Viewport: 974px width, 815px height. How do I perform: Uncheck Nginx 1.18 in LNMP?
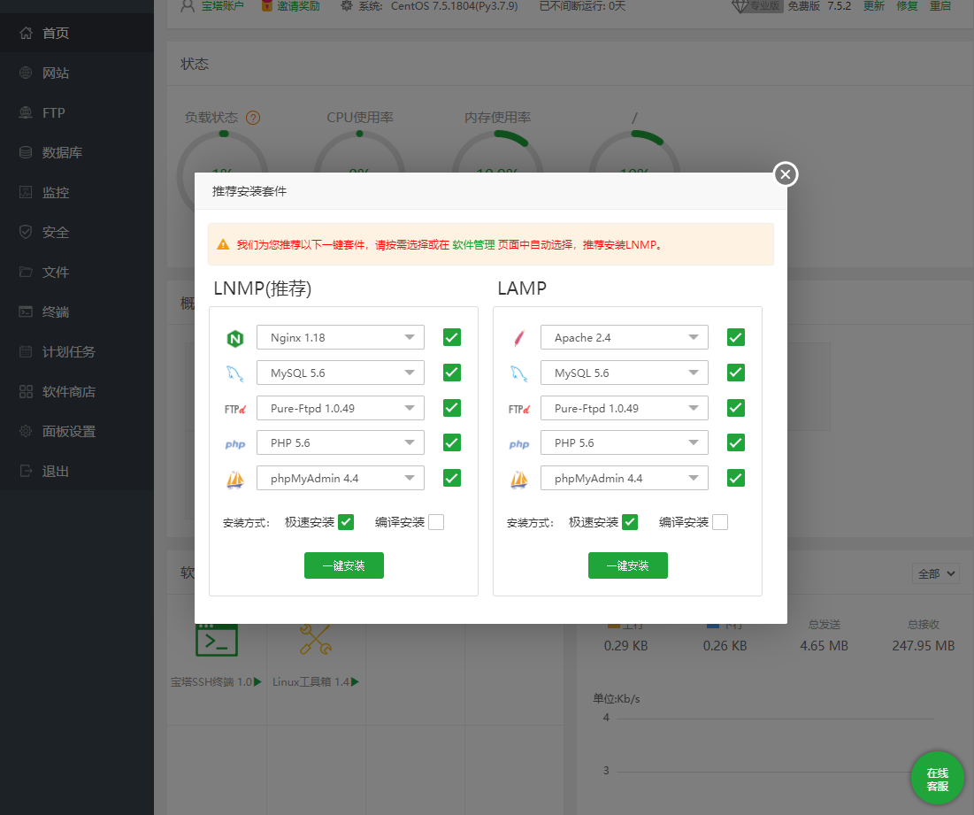click(x=451, y=337)
